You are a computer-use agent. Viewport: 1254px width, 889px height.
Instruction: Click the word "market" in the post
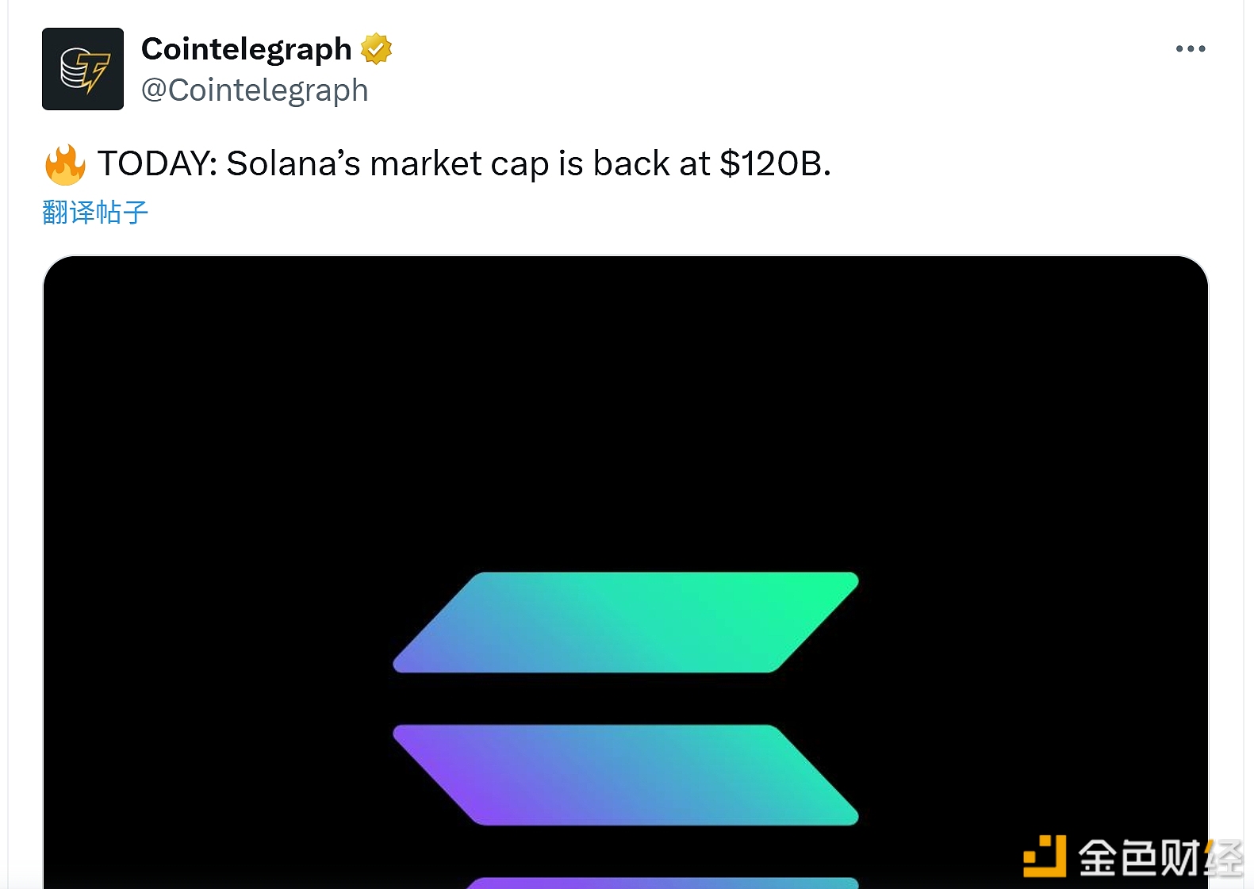pos(425,164)
